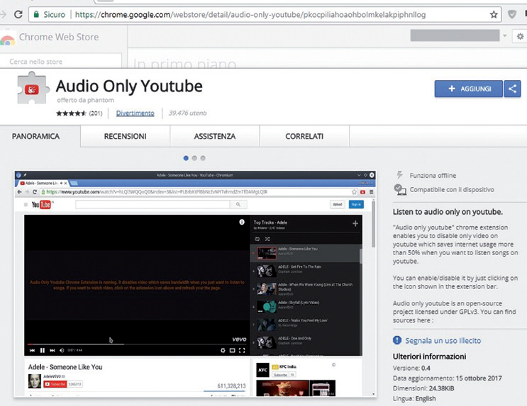Click the info icon on the video
This screenshot has width=527, height=406.
click(242, 222)
